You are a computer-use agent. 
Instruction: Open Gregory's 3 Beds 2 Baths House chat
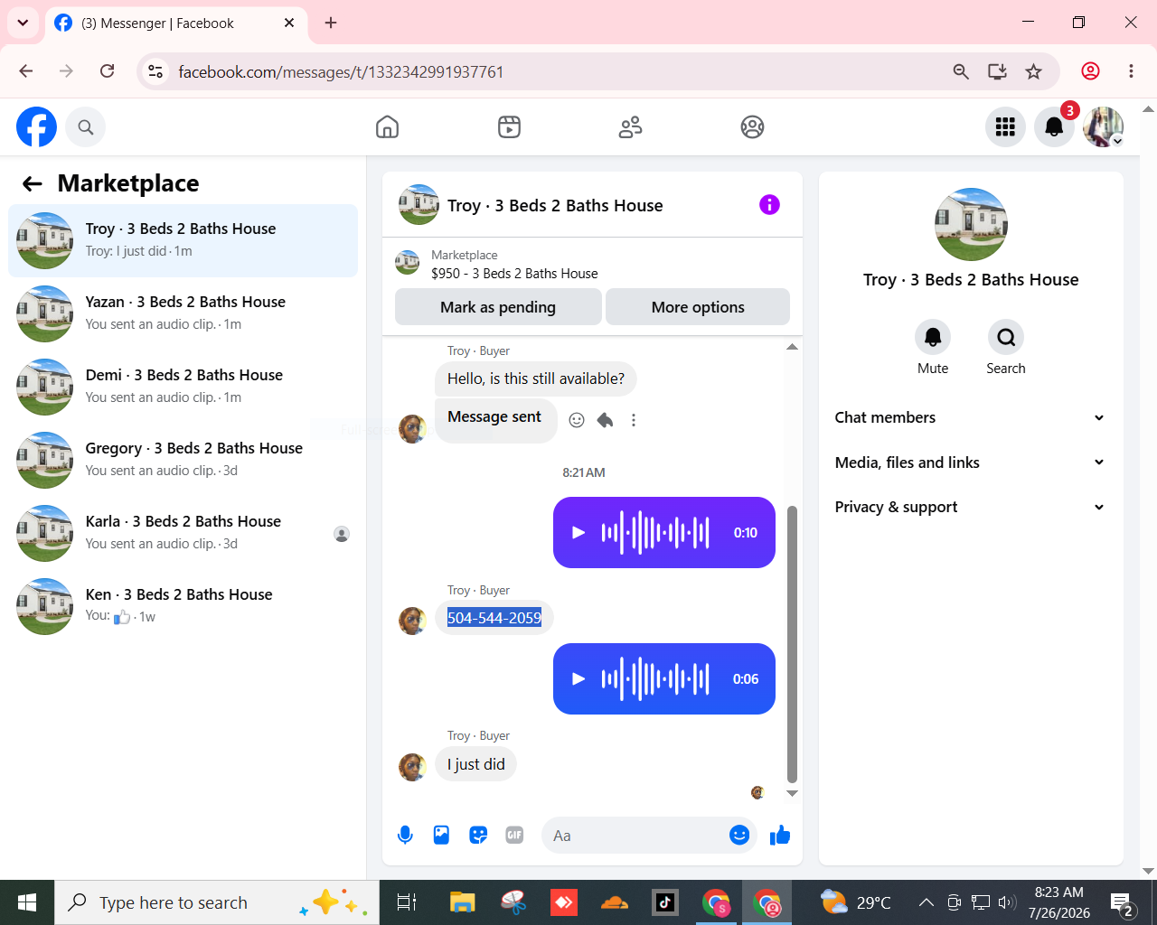(x=183, y=461)
